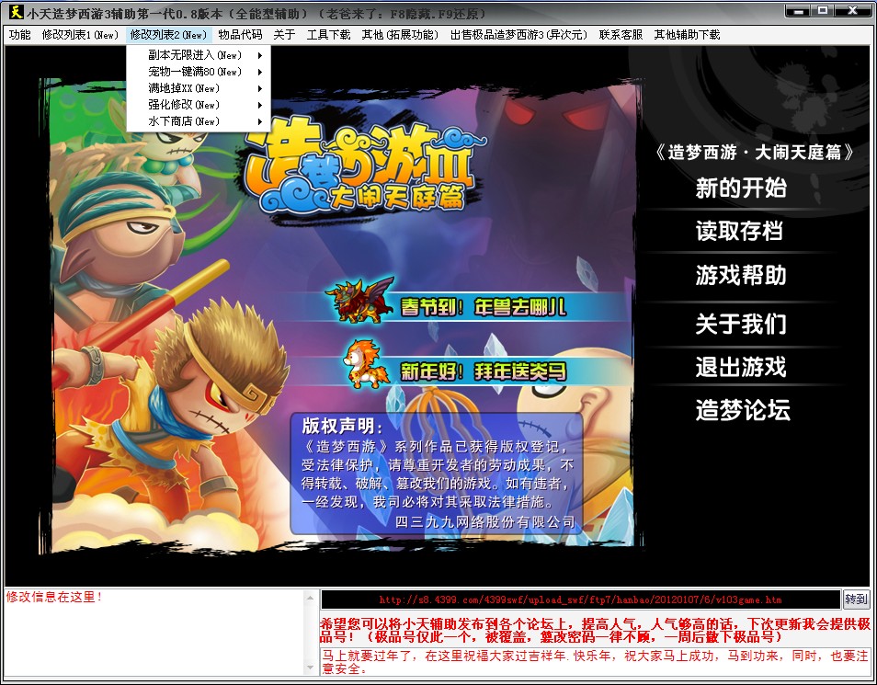
Task: Expand submenu arrow for 强化修改
Action: click(x=260, y=105)
